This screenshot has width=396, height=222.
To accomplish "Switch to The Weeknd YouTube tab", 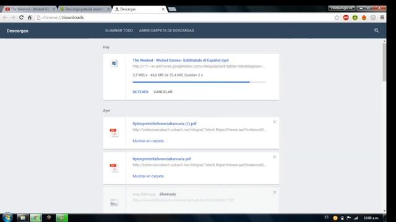I will click(x=29, y=9).
